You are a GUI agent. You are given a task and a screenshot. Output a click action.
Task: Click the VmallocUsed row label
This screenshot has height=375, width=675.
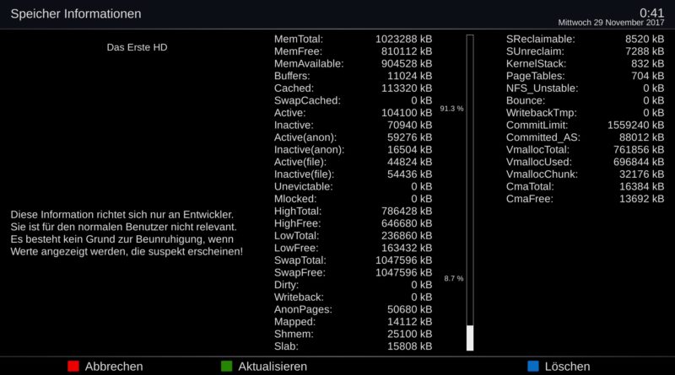538,162
